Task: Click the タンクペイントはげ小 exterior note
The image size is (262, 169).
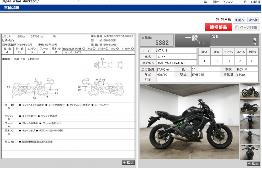Action: click(x=33, y=105)
